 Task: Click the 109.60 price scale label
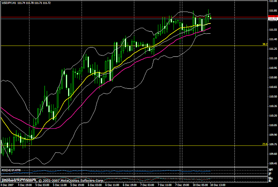(x=273, y=154)
